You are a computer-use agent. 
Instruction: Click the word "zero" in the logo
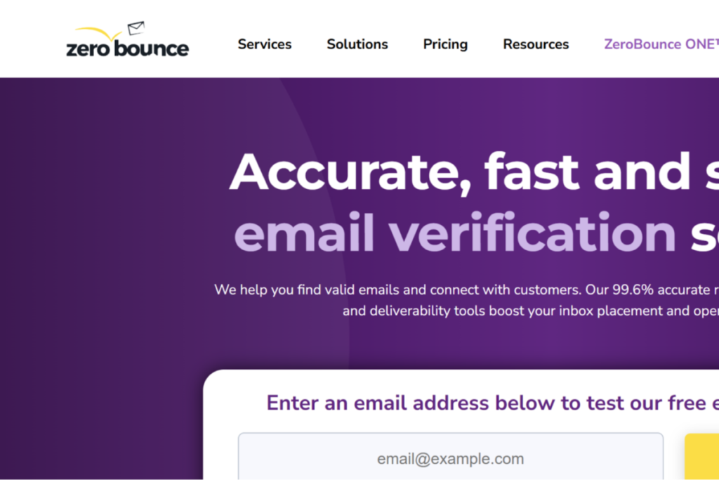87,49
